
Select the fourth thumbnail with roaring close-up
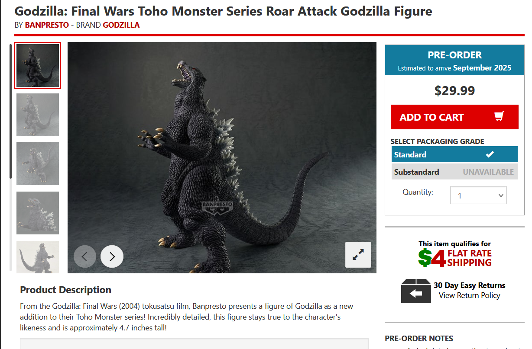point(38,213)
